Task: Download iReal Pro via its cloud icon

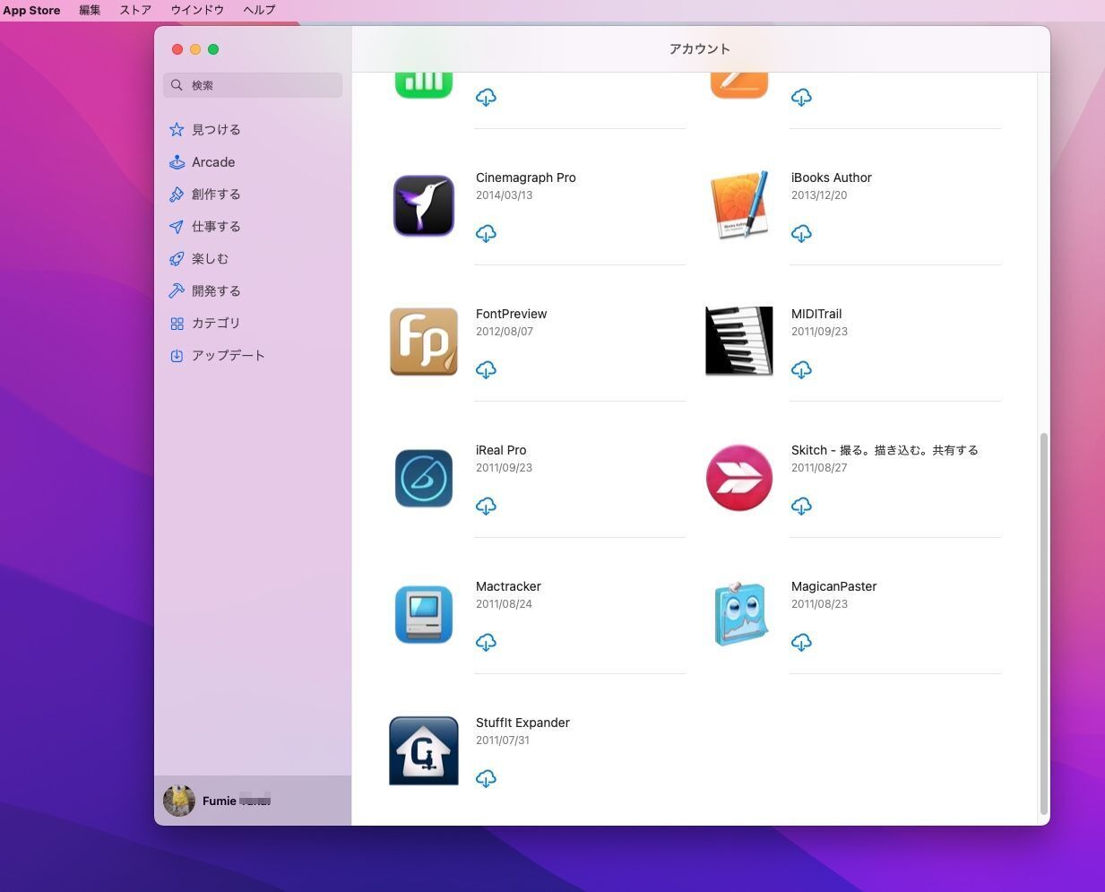Action: (x=486, y=507)
